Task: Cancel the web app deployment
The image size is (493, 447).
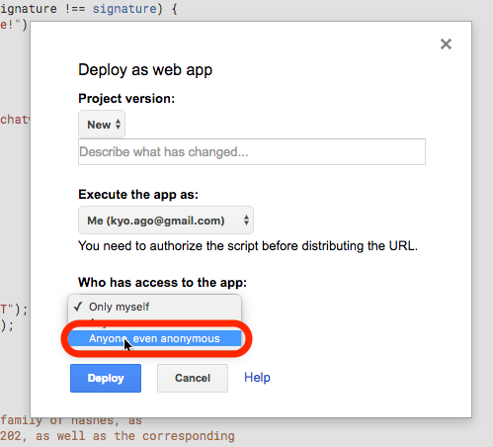Action: [x=193, y=378]
